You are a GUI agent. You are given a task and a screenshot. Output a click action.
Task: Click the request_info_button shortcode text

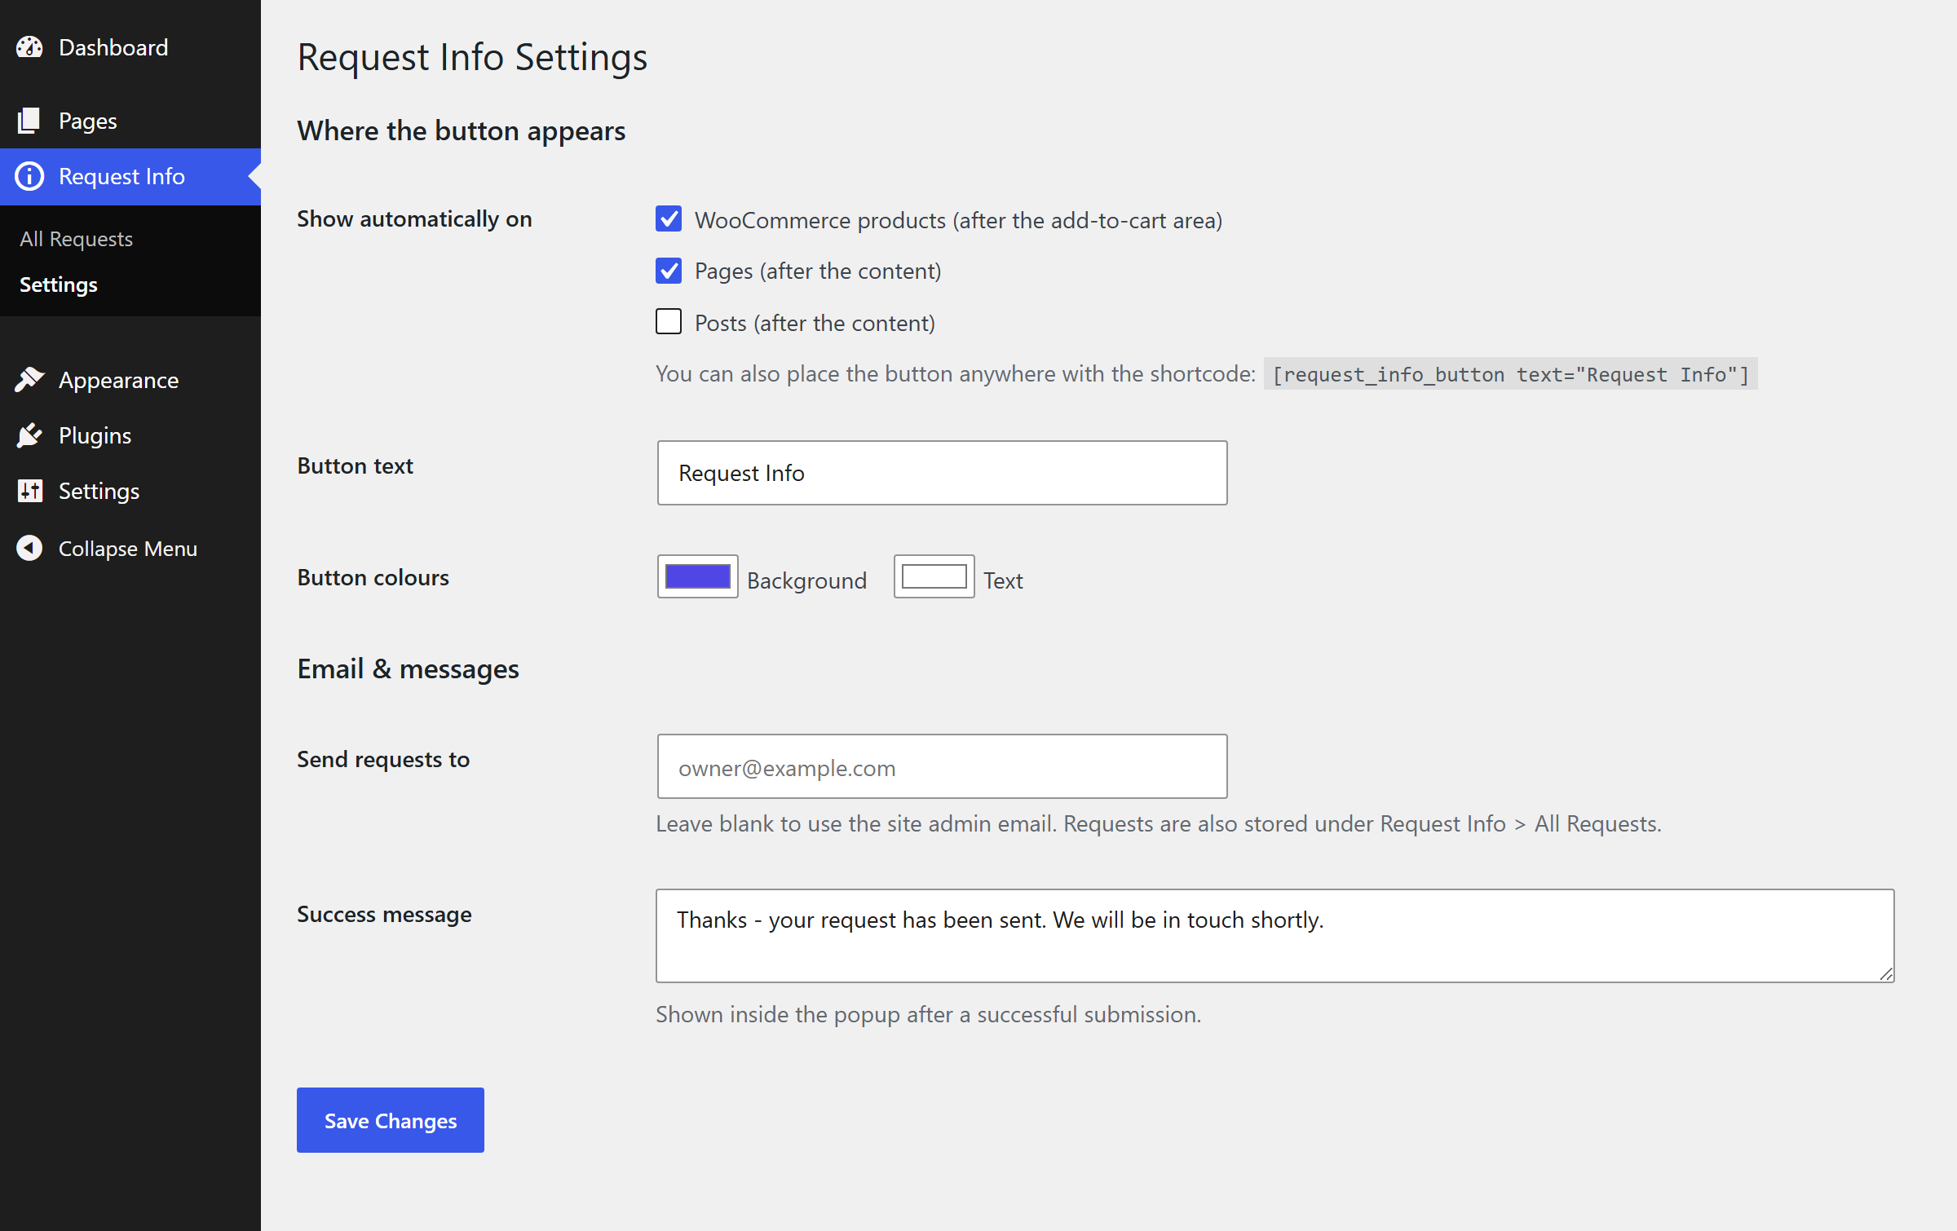point(1511,374)
